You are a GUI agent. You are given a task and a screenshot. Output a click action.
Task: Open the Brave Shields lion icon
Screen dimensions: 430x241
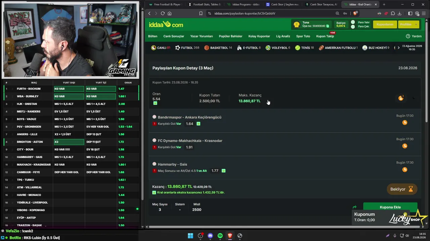click(355, 13)
